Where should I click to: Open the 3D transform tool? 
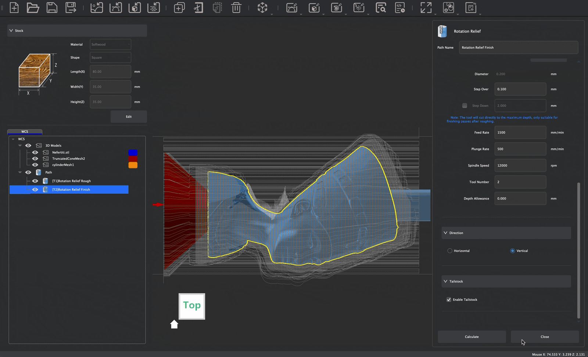(x=263, y=7)
